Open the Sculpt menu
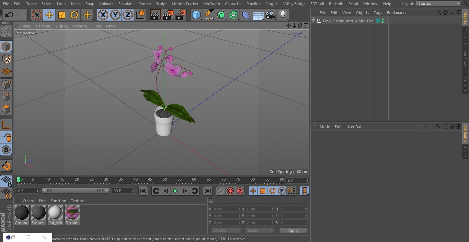Viewport: 469px width, 242px height. point(161,4)
